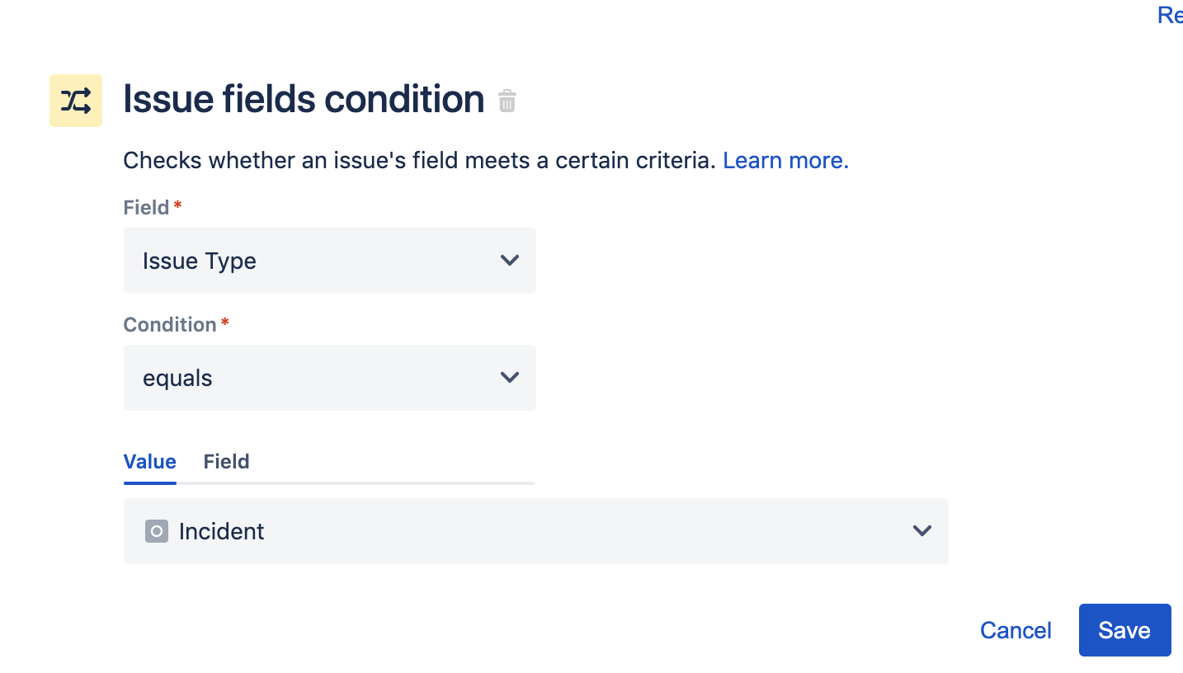Select the Incident value text

221,531
